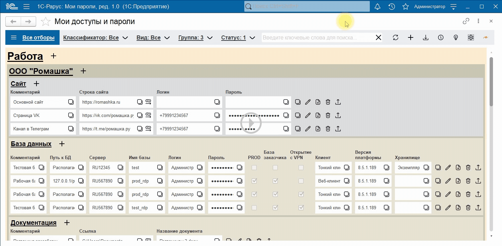Click the Документация section heading link
502x246 pixels.
pyautogui.click(x=33, y=223)
